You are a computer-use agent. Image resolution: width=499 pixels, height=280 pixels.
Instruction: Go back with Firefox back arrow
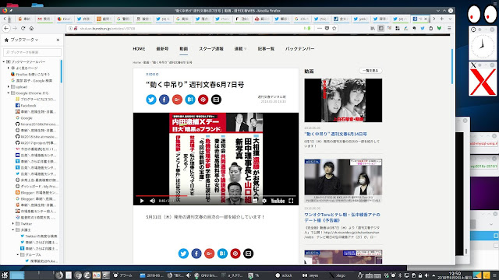tap(6, 28)
